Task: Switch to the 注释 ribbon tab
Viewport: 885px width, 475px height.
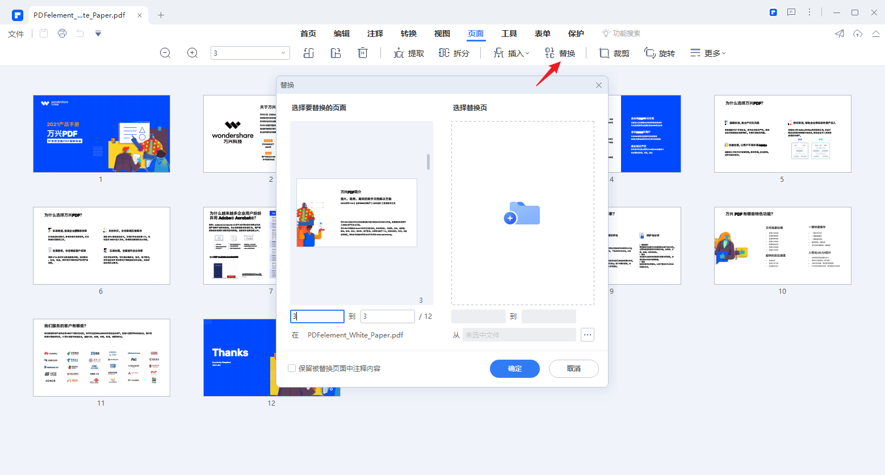Action: point(375,34)
